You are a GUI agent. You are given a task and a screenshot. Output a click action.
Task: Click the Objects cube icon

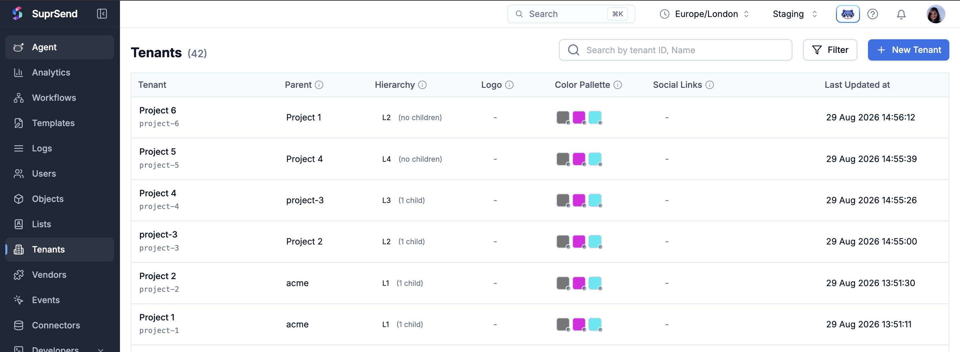(19, 199)
